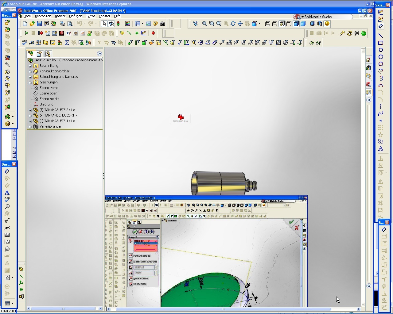
Task: Expand the Gleichungen tree node
Action: [30, 82]
